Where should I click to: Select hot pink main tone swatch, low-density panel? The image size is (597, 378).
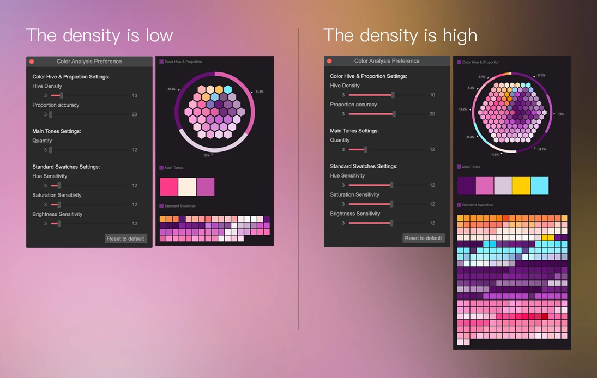[168, 187]
